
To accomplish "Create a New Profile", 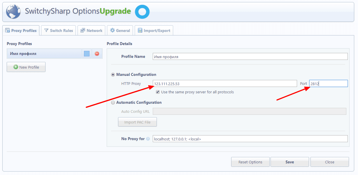I will click(x=26, y=67).
